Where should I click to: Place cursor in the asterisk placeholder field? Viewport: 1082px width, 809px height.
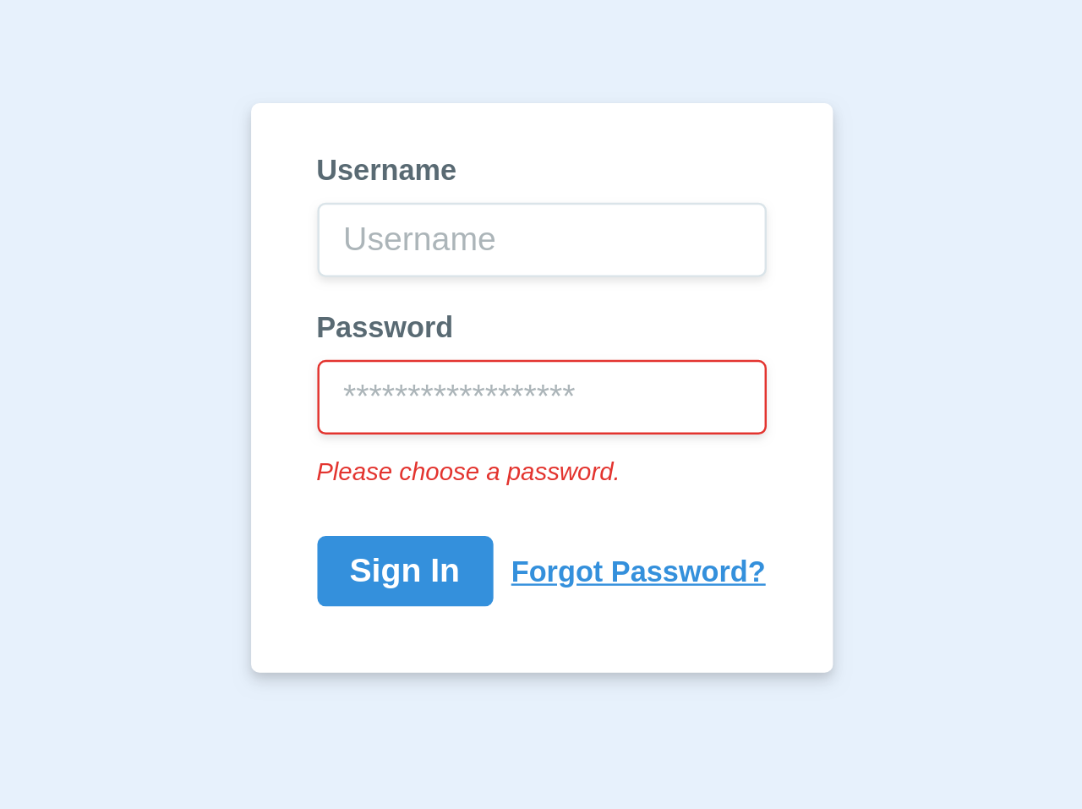click(x=542, y=397)
